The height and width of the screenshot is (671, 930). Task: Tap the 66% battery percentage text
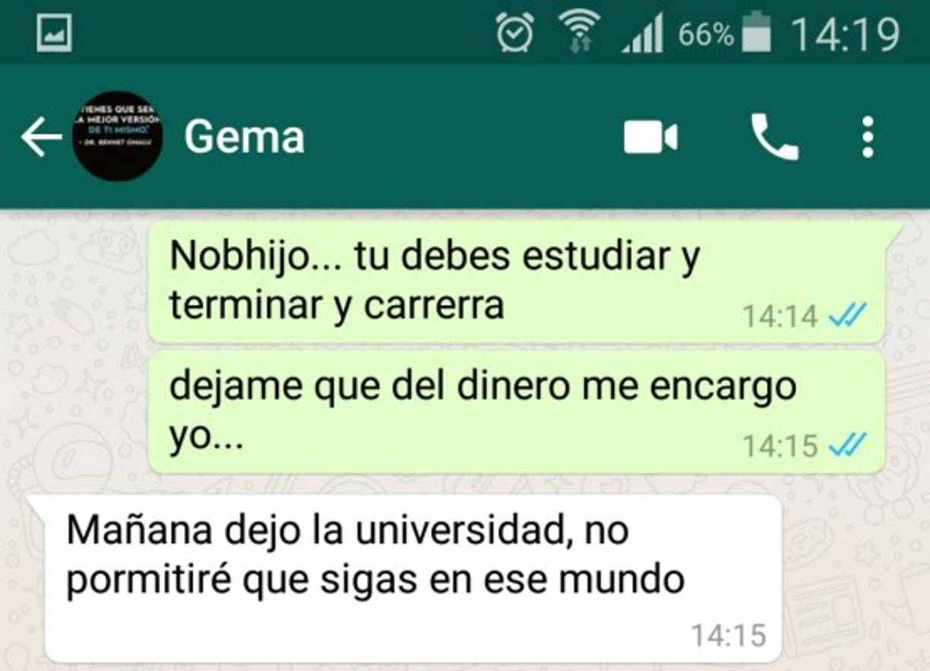pos(706,35)
